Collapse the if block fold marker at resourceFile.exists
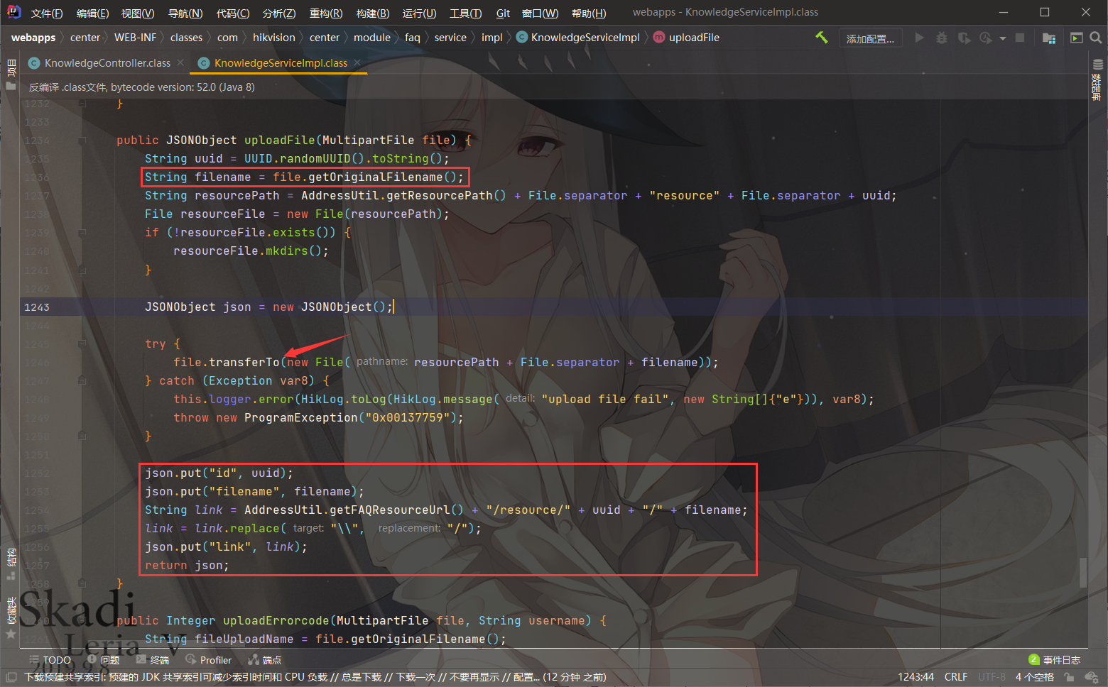 point(82,233)
